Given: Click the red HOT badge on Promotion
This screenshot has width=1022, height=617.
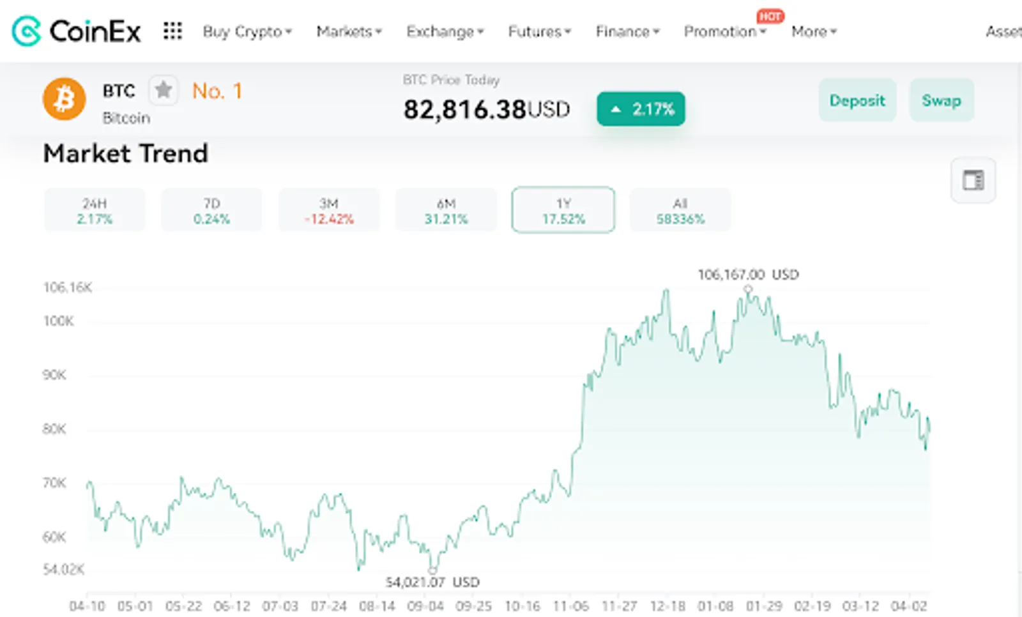Looking at the screenshot, I should pos(770,16).
